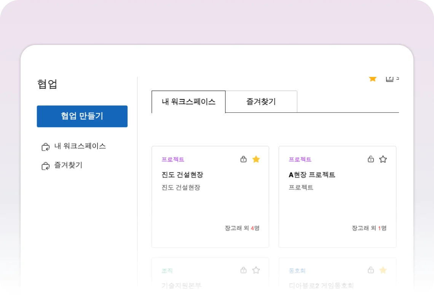Click the 프로젝트 label on 진도 건설현장 card
The image size is (434, 297).
pos(173,160)
